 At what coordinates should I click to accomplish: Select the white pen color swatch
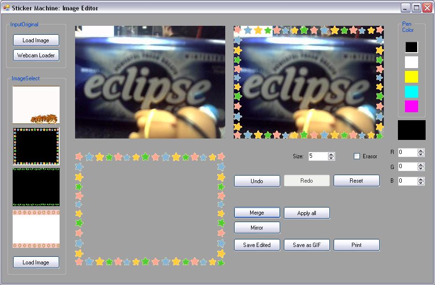click(x=411, y=62)
